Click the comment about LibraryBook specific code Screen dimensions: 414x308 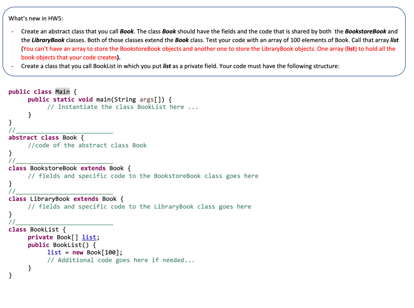coord(139,207)
